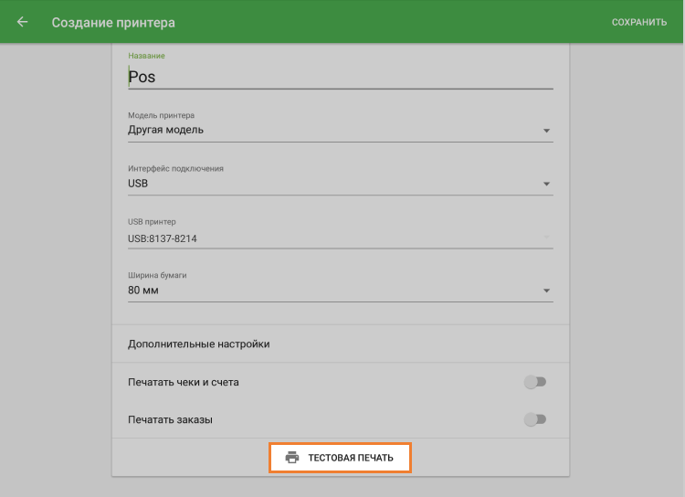Expand the Модель принтера dropdown arrow
Viewport: 685px width, 497px height.
[546, 131]
